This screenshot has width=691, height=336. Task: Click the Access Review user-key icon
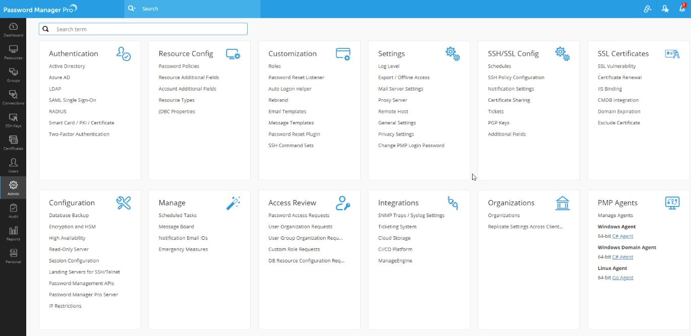[x=343, y=203]
